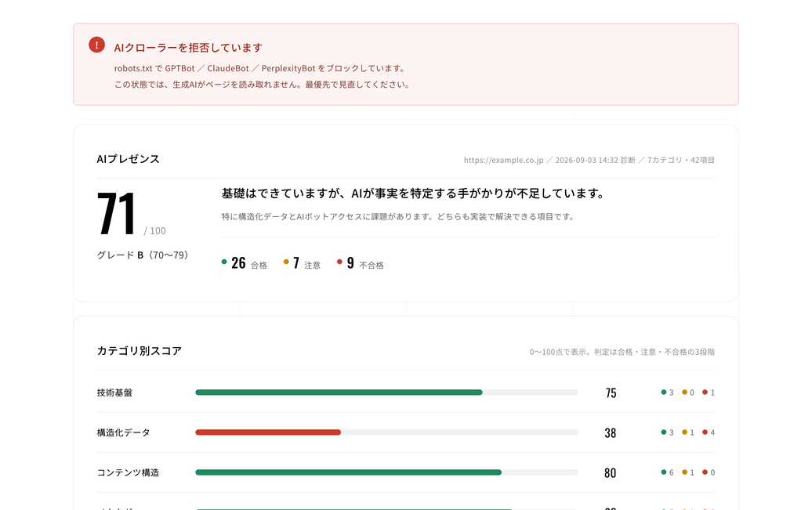Click the コンテンツ構造 red fail count 0
Screen dimensions: 812x510
pyautogui.click(x=709, y=472)
